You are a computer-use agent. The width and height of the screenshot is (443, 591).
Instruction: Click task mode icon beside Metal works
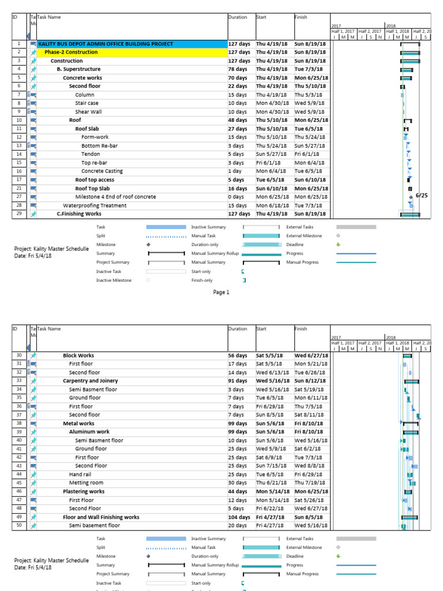click(33, 424)
